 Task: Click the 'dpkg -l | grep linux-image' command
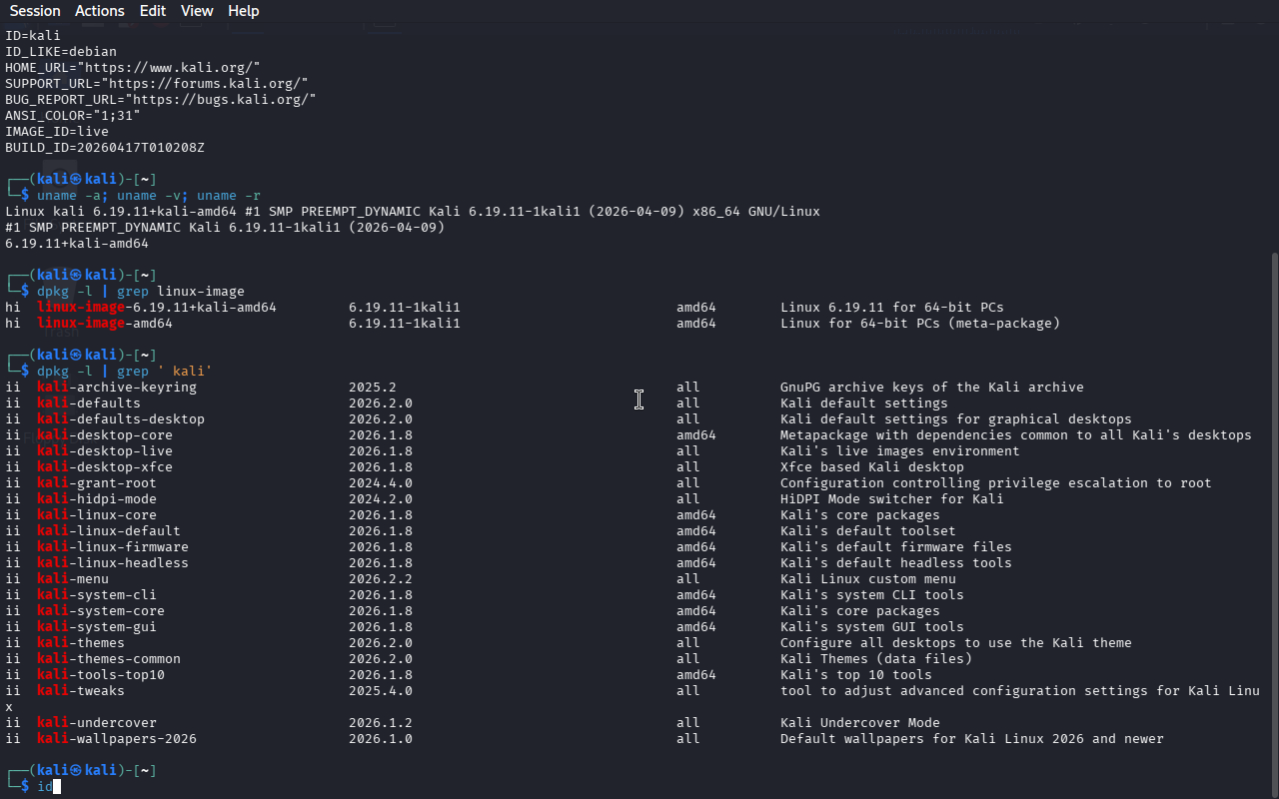[141, 292]
